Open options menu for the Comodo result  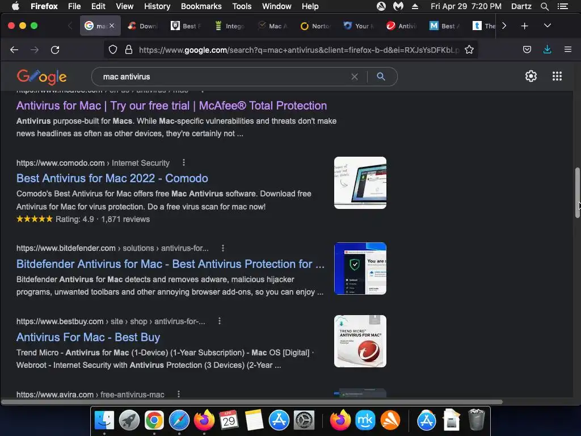[183, 162]
